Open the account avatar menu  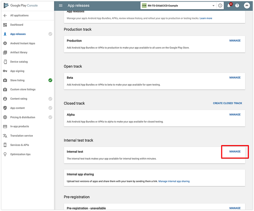[x=247, y=5]
